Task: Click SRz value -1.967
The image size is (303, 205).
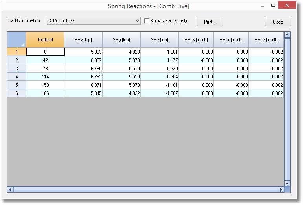Action: coord(160,93)
